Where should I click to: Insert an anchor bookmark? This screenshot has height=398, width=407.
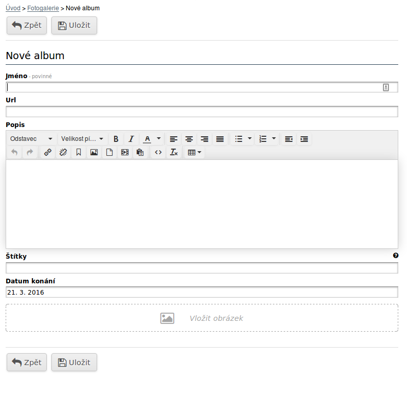pyautogui.click(x=79, y=152)
